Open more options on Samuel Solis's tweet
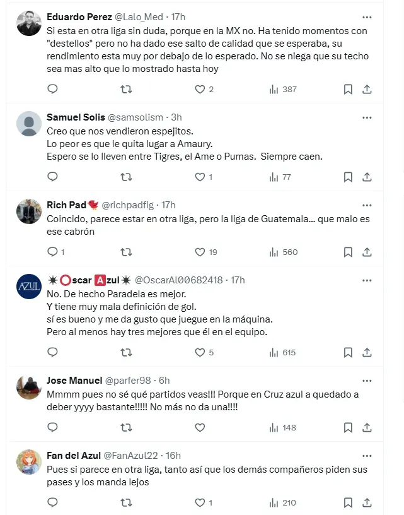This screenshot has height=515, width=404. [x=367, y=117]
